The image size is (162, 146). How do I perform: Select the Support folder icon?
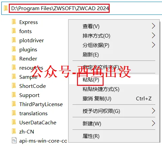[x=14, y=95]
